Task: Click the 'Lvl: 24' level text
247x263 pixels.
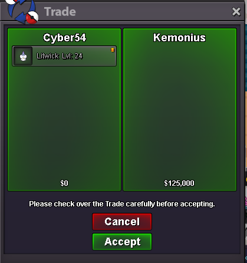Action: (x=72, y=56)
